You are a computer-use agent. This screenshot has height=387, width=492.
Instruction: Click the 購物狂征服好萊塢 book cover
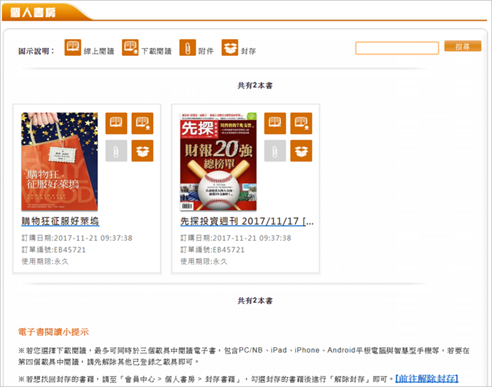point(59,161)
